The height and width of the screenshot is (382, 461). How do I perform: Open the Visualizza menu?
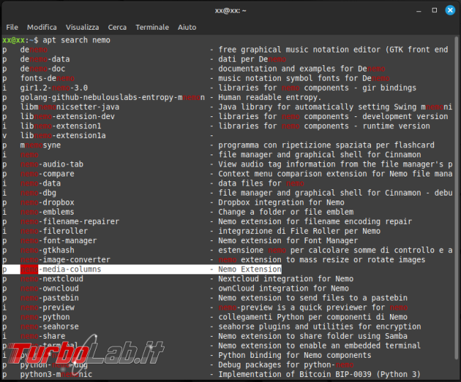point(82,28)
